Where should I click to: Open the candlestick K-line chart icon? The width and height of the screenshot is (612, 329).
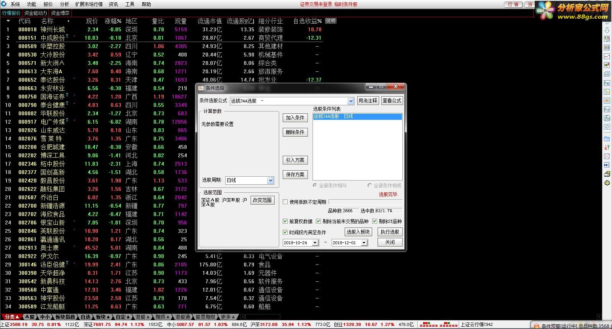pos(607,65)
